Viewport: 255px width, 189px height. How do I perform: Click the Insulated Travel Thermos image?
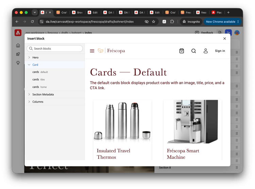pyautogui.click(x=122, y=121)
